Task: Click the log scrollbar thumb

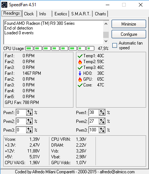Action: [106, 35]
